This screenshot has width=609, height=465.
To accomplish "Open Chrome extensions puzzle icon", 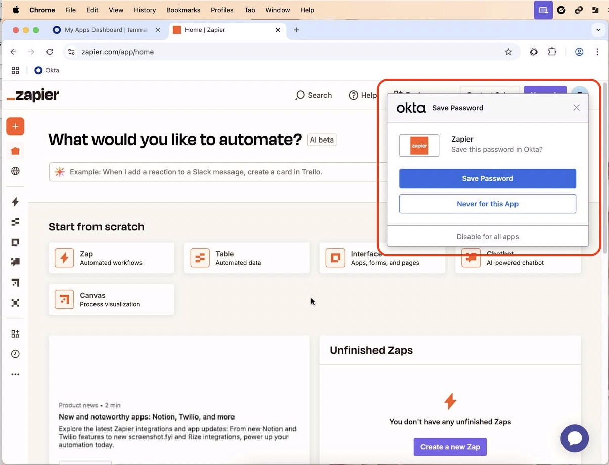I will tap(552, 52).
